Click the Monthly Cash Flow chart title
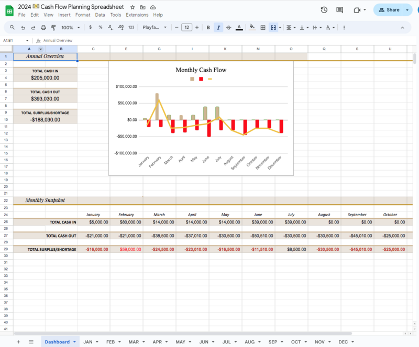 [x=201, y=70]
